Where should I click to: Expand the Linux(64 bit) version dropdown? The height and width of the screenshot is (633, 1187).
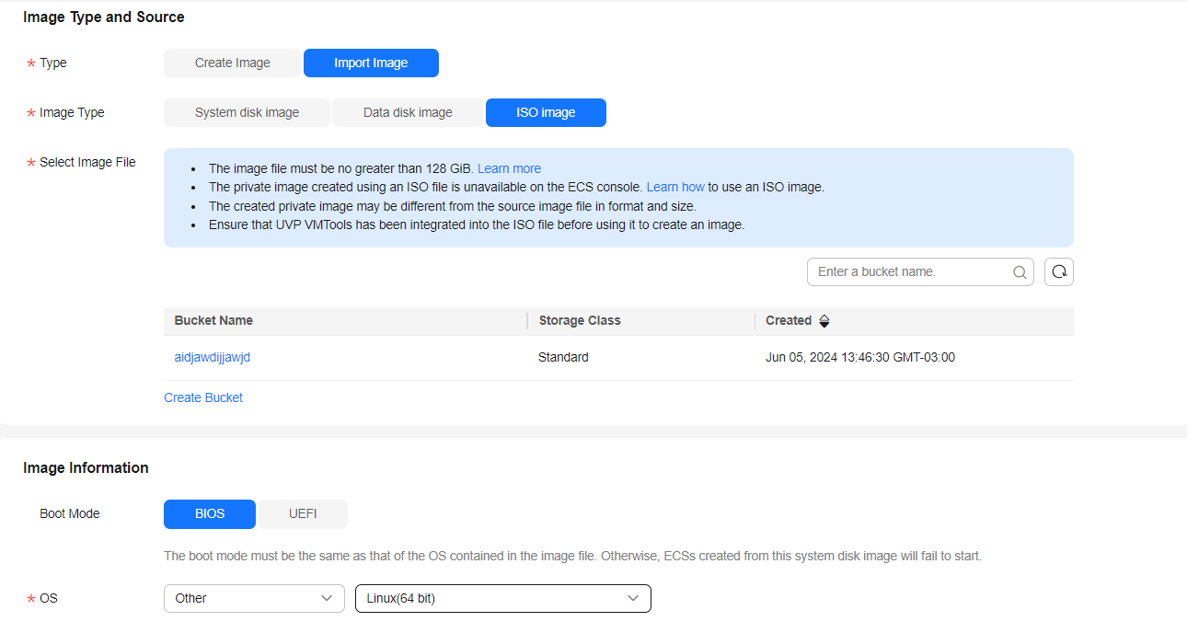point(502,598)
